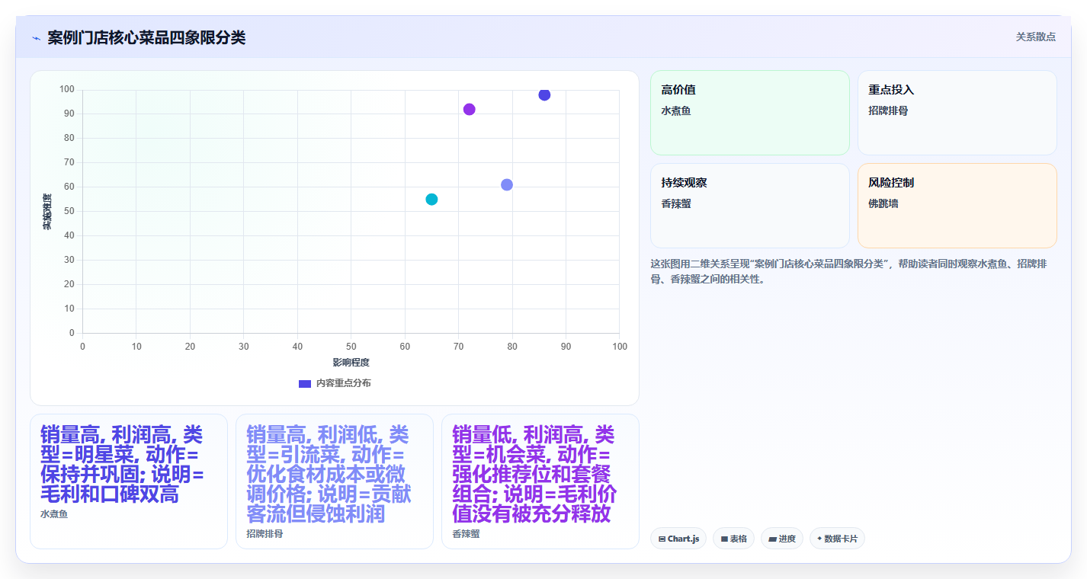The width and height of the screenshot is (1087, 579).
Task: Select the light blue scatter point near 61
Action: 507,184
